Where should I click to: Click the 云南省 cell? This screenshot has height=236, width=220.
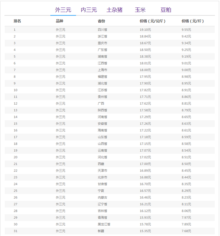(102, 150)
